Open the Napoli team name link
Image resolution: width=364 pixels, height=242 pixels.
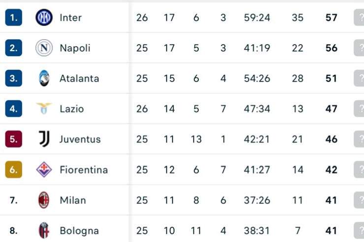(75, 48)
